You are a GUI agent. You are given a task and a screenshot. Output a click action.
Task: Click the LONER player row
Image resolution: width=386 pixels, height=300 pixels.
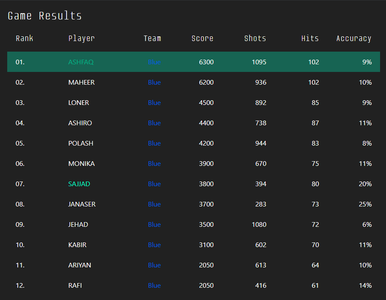coord(193,103)
